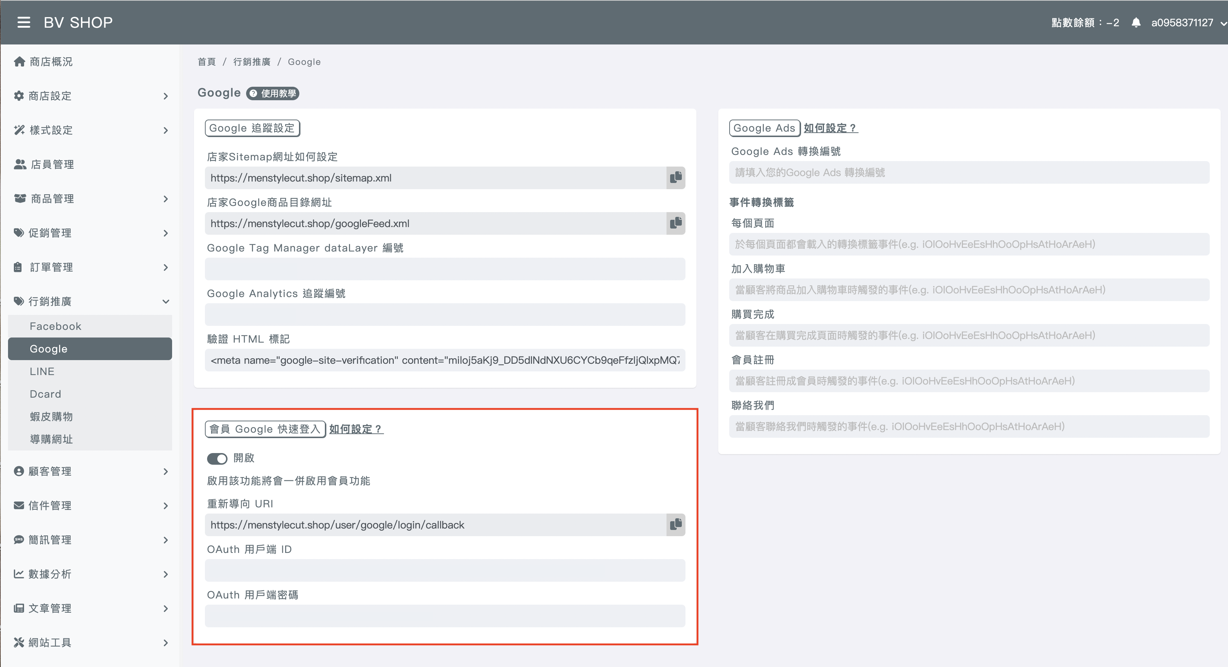Copy the Google login callback URI
This screenshot has width=1228, height=667.
click(676, 524)
